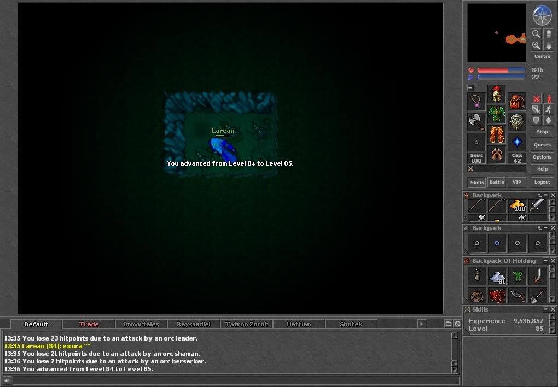
Task: Open the Options dialog
Action: 542,157
